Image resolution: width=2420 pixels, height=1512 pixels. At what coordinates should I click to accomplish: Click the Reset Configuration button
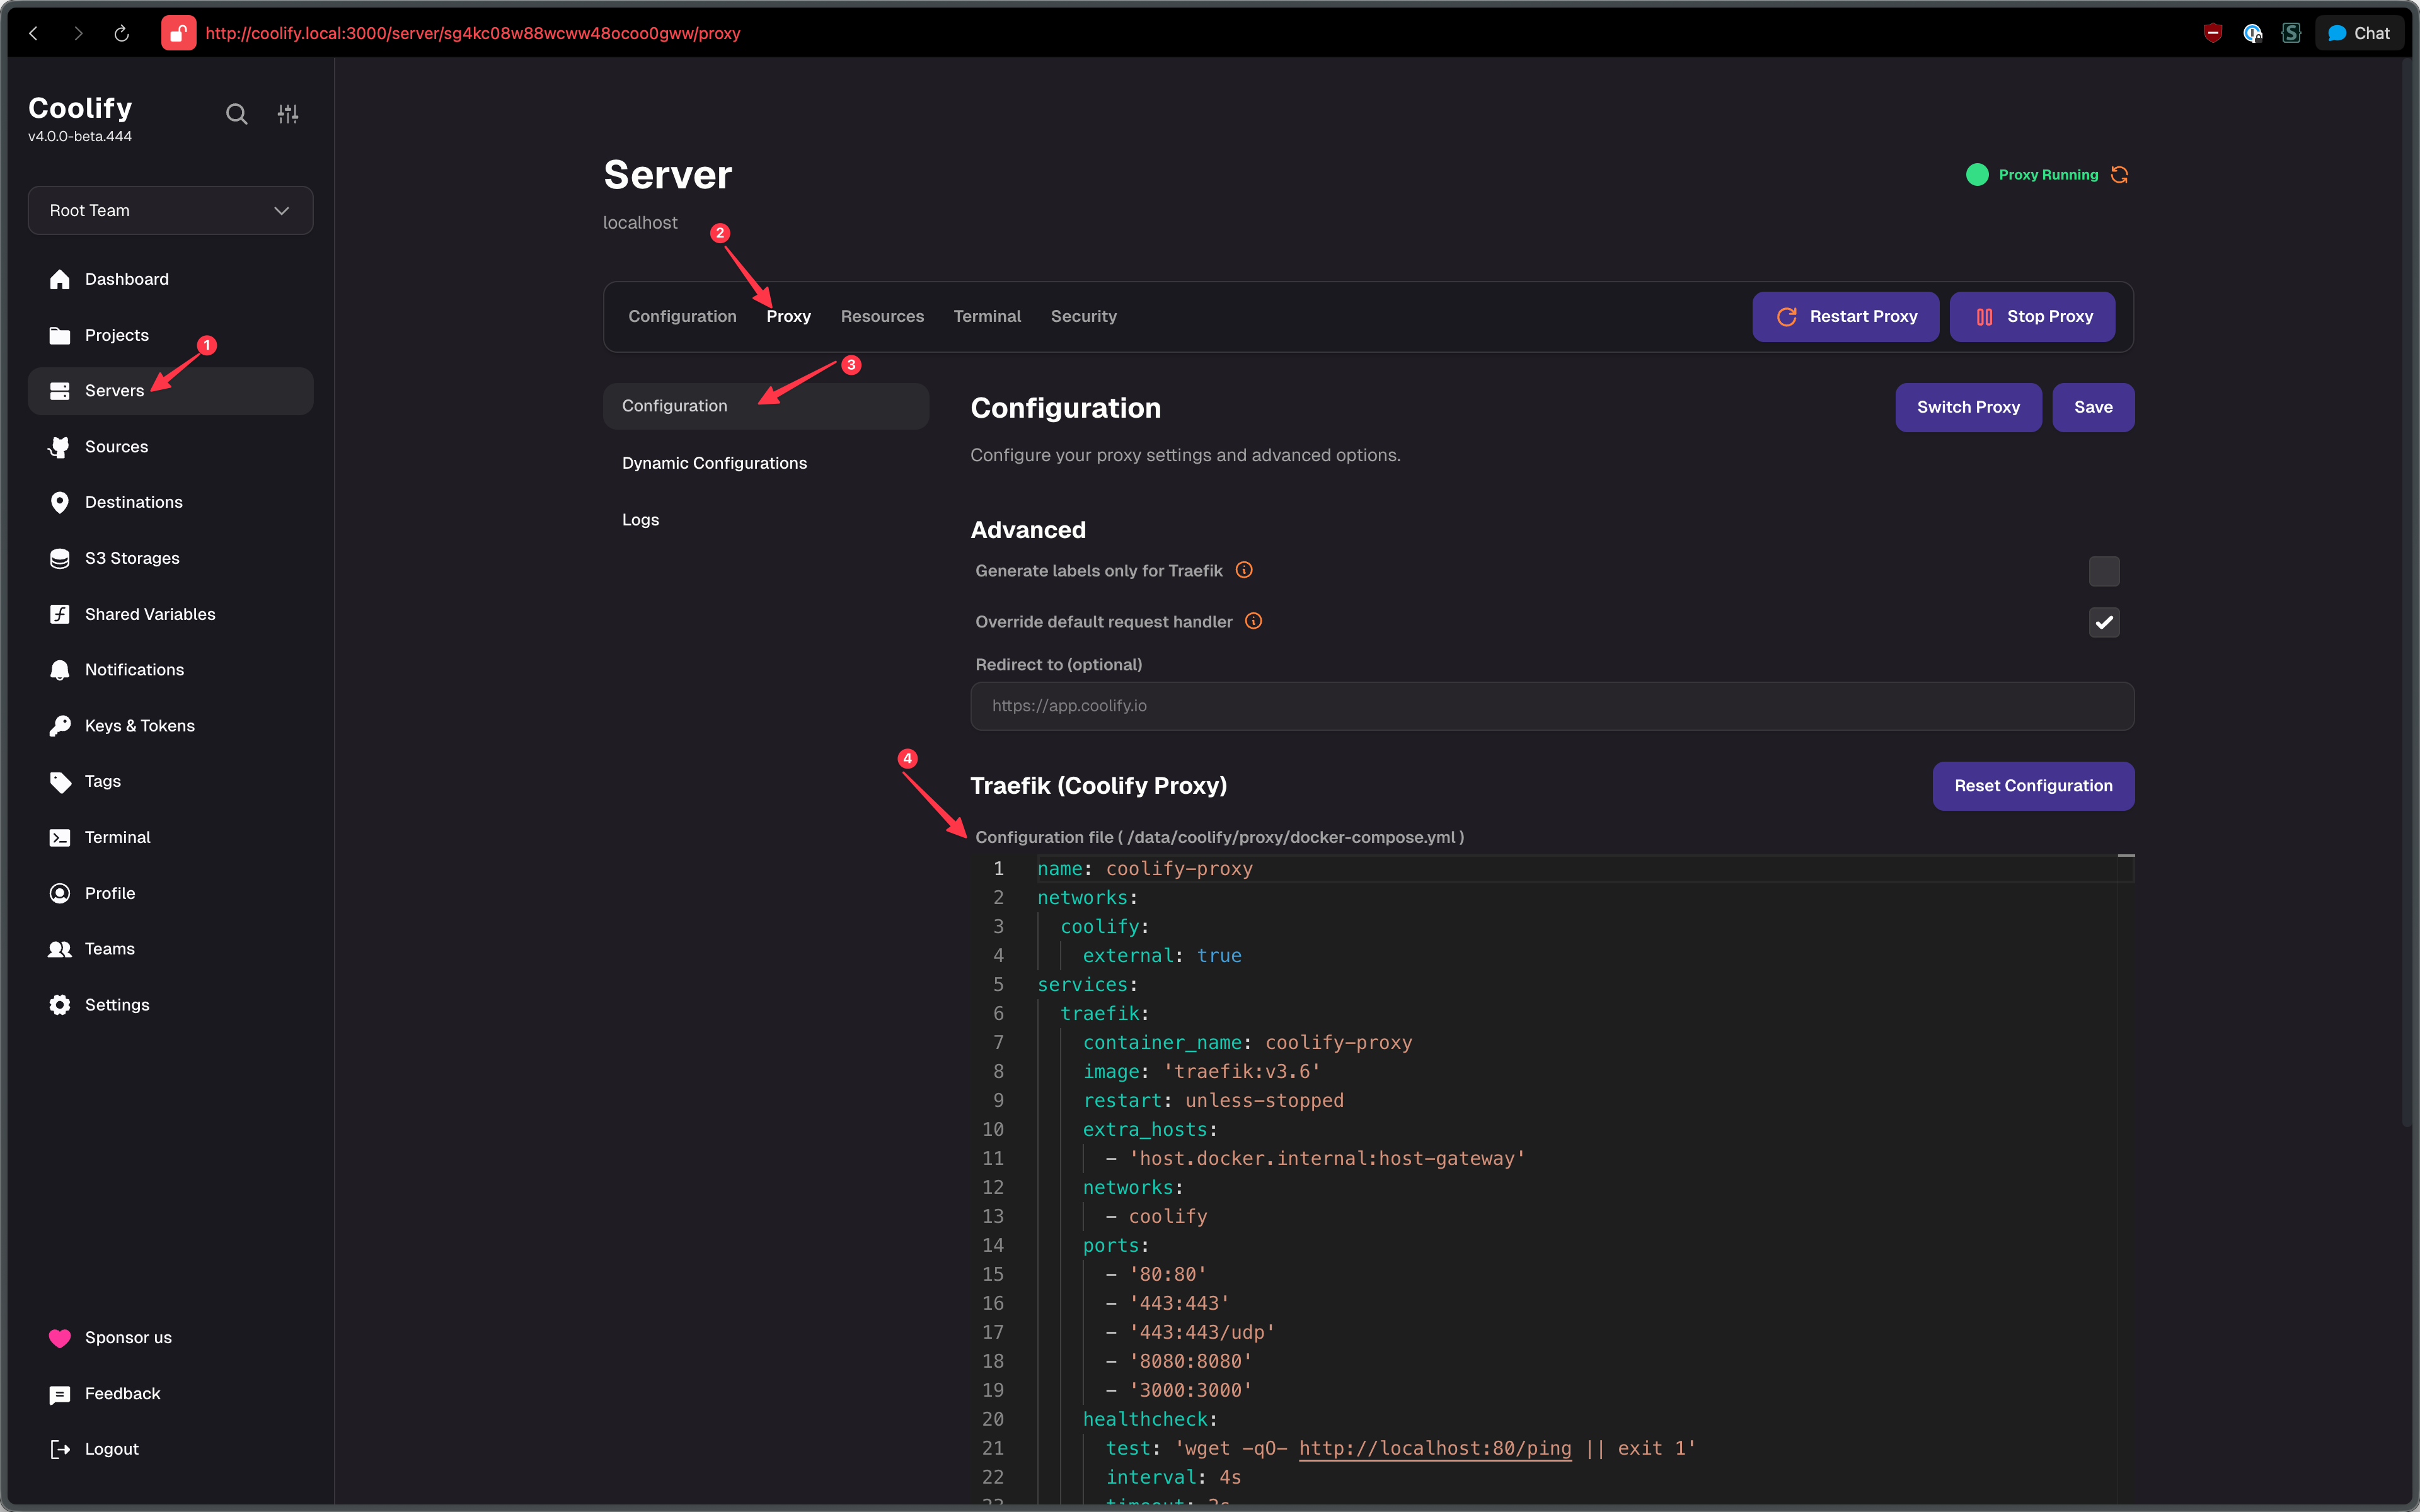click(x=2033, y=786)
